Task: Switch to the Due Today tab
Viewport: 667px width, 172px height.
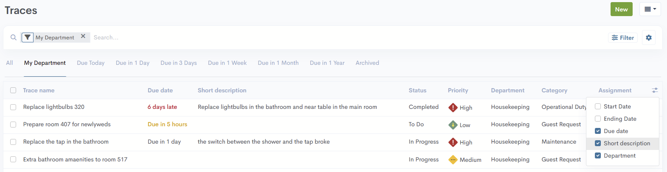Action: tap(91, 63)
